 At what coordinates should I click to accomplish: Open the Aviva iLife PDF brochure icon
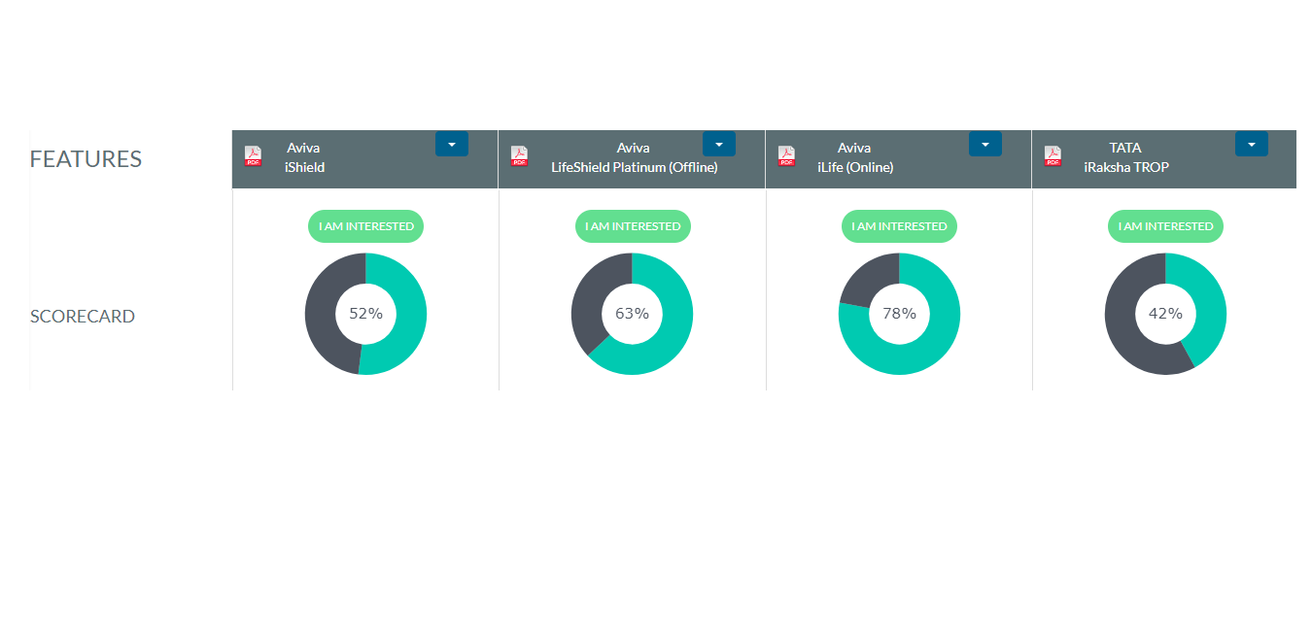[786, 156]
